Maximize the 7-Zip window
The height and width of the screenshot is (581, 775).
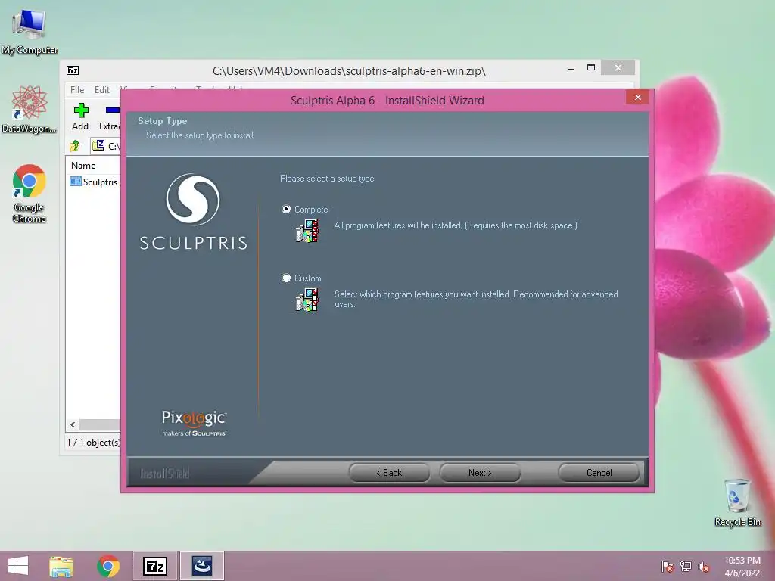point(590,67)
